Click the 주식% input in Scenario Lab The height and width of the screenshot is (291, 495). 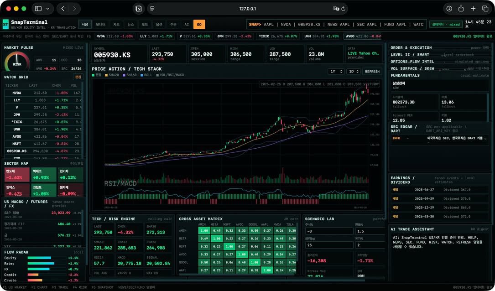[x=329, y=231]
